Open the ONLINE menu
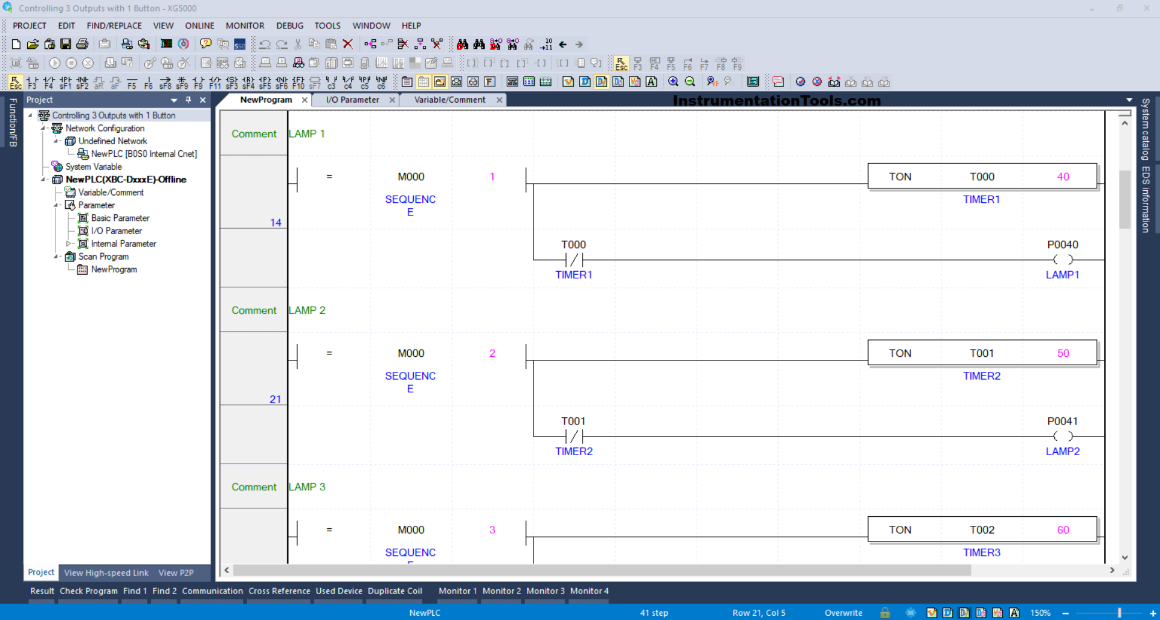Screen dimensions: 1160x620 point(199,26)
